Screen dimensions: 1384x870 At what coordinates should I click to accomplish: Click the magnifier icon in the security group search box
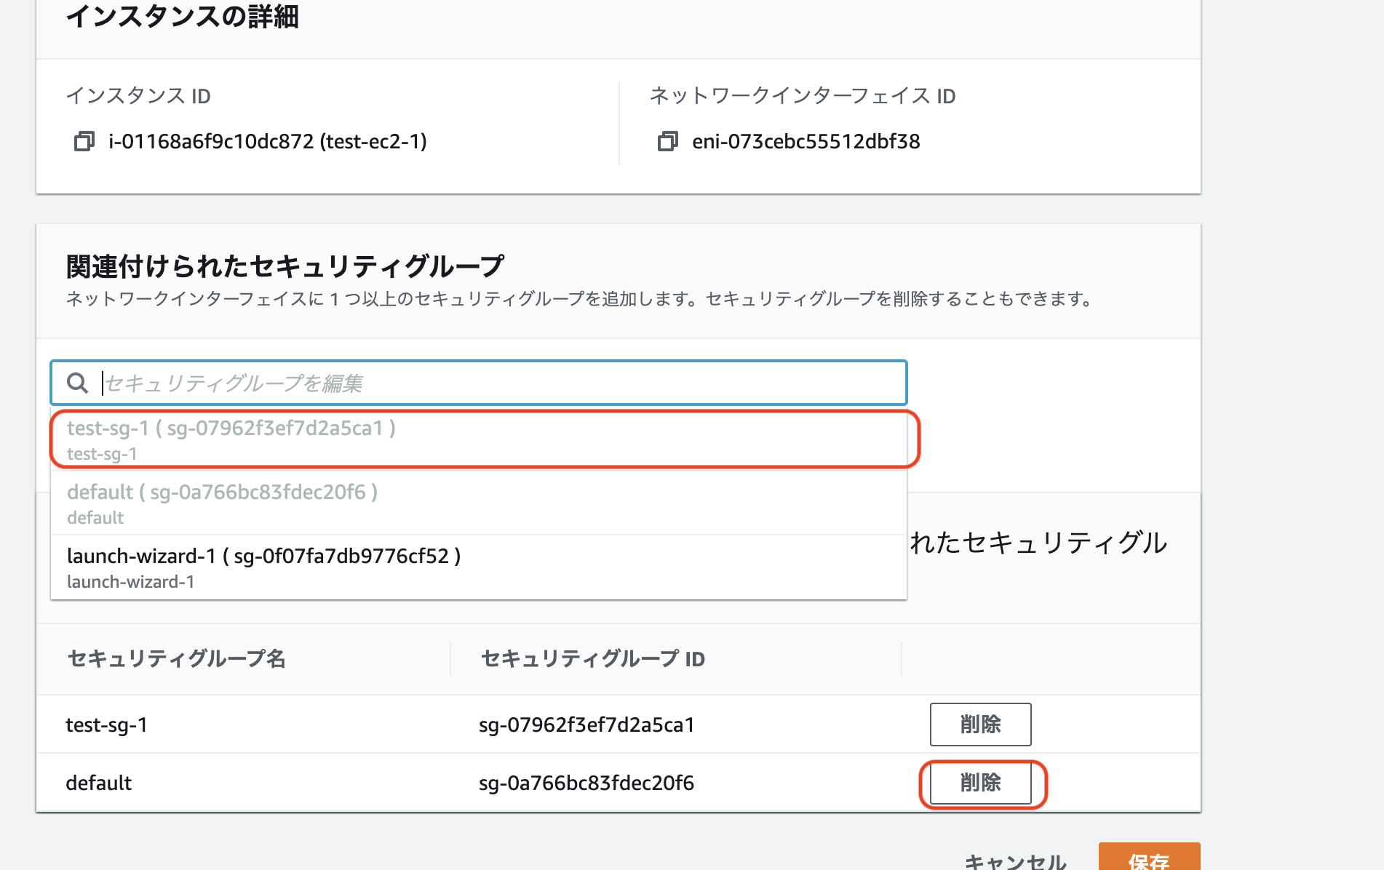77,383
